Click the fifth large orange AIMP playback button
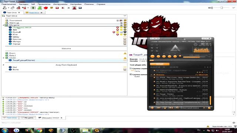237x133 pixels. [175, 57]
